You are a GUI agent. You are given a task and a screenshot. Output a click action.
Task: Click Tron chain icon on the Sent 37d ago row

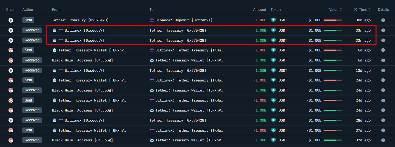click(x=11, y=130)
